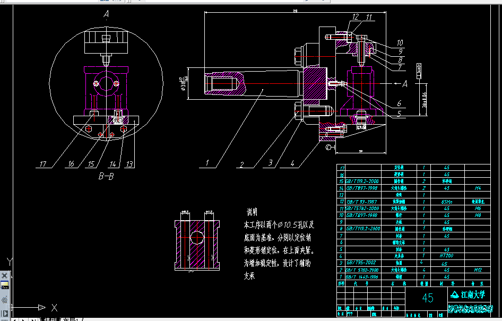Select note line starting 底面为基准
This screenshot has height=321, width=502.
277,238
